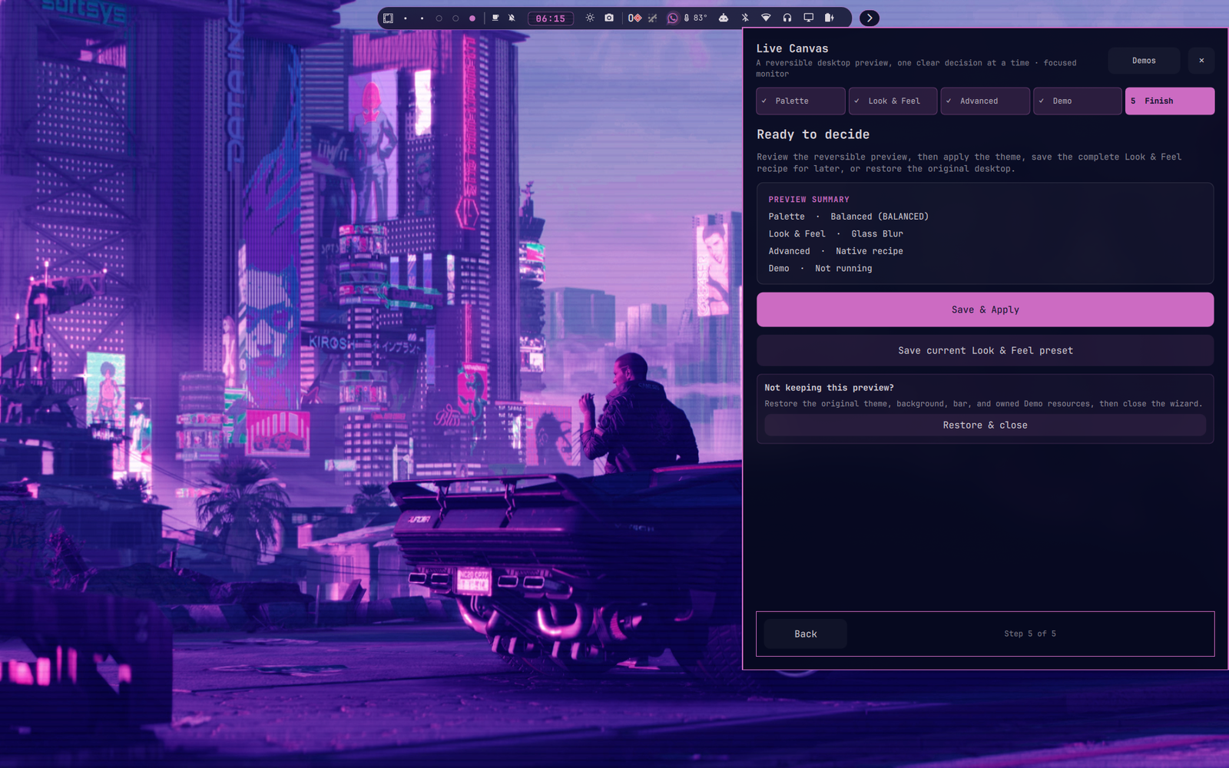Screen dimensions: 1229x768
Task: Open the Demos button in Live Canvas
Action: tap(1144, 61)
